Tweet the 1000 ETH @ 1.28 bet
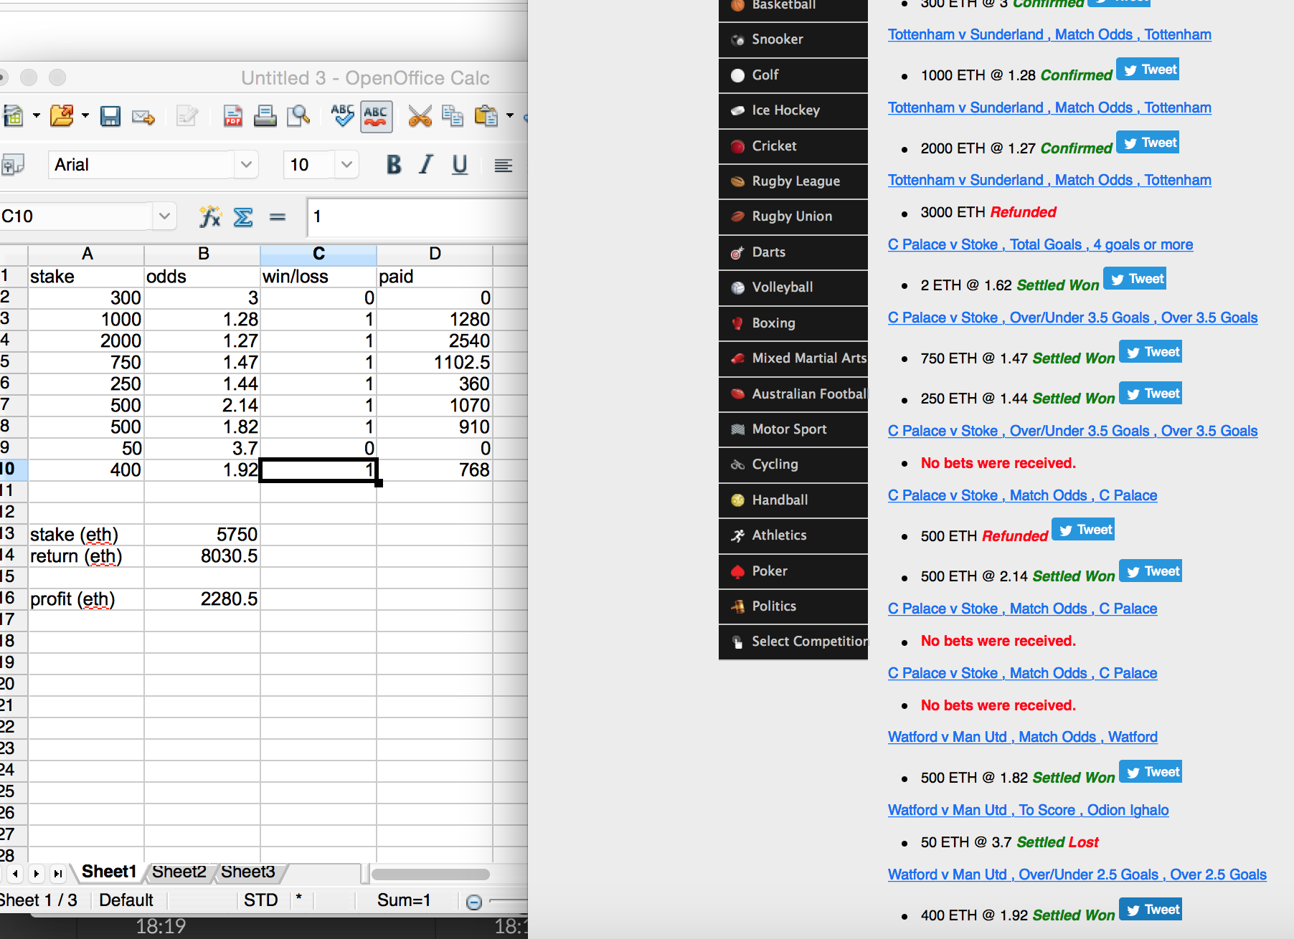 (x=1148, y=70)
